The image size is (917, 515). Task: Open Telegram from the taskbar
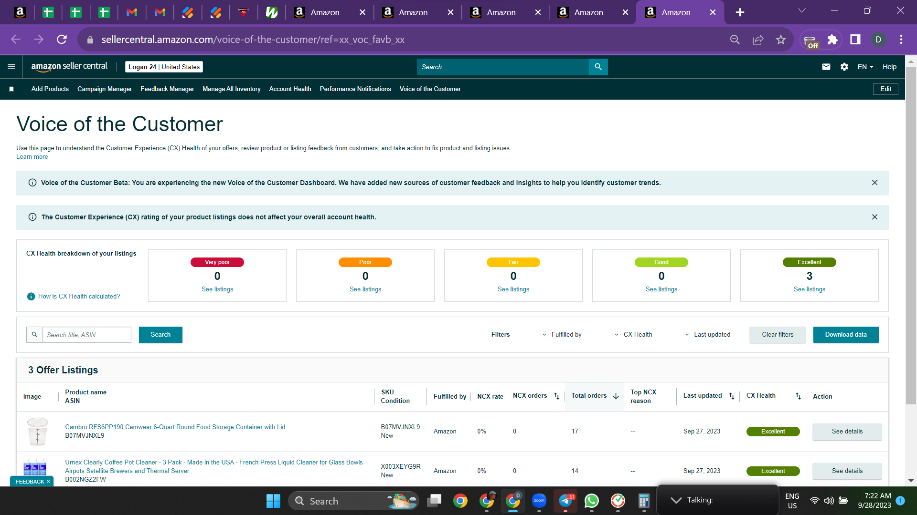coord(565,501)
